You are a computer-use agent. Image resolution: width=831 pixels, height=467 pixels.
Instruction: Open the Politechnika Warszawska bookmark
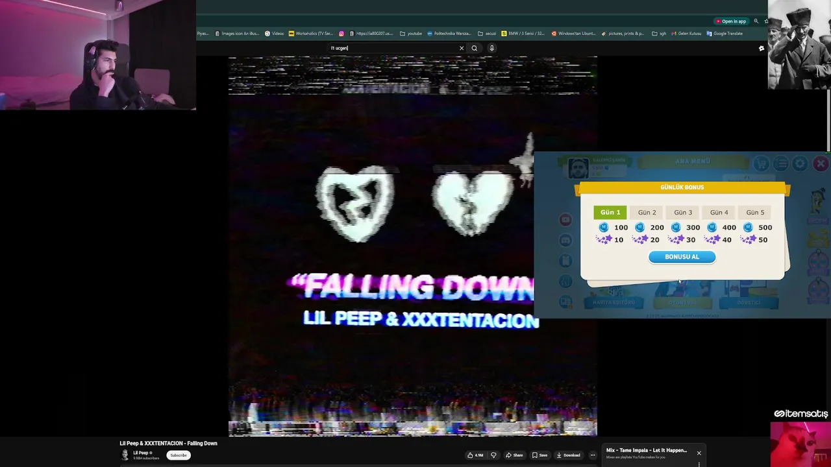tap(449, 34)
